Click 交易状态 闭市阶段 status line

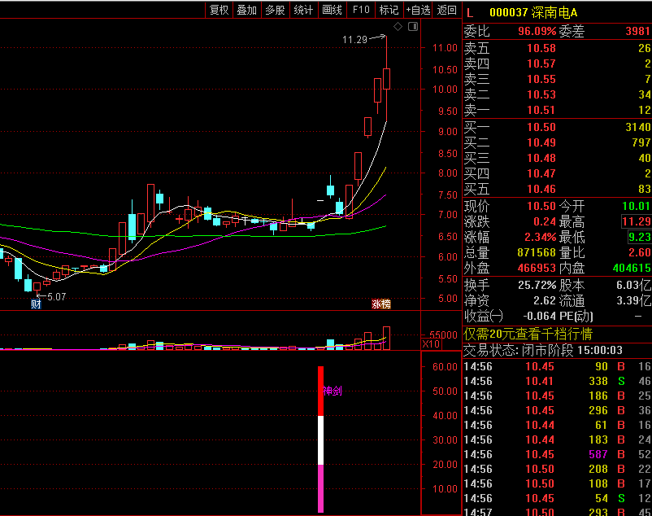coord(543,351)
